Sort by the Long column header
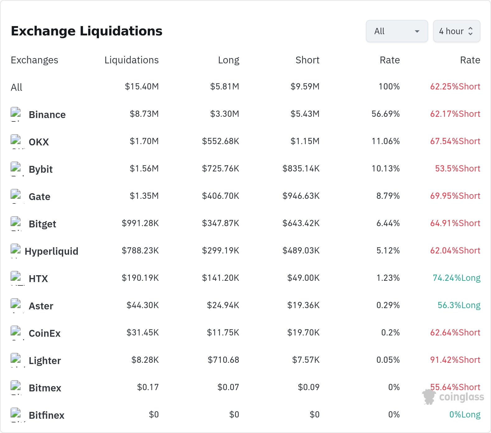Viewport: 491px width, 433px height. coord(229,60)
